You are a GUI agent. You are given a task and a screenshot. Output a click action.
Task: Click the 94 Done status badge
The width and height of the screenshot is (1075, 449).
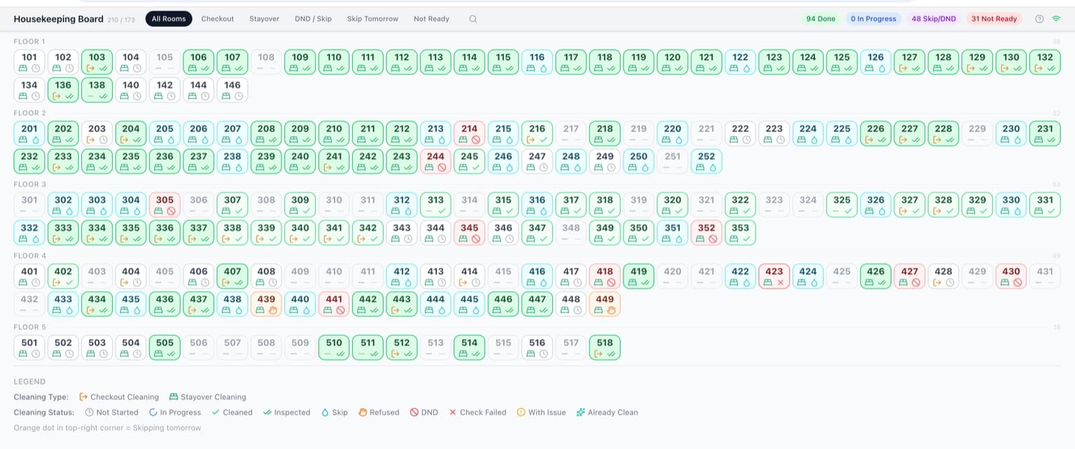[820, 19]
